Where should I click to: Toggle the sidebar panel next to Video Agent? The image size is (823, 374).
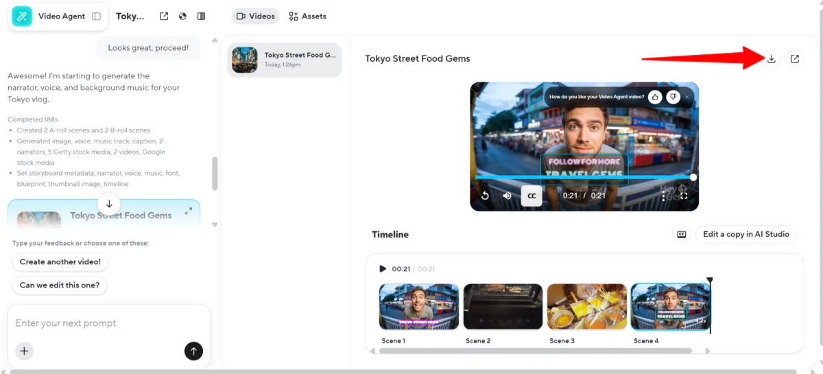tap(97, 16)
